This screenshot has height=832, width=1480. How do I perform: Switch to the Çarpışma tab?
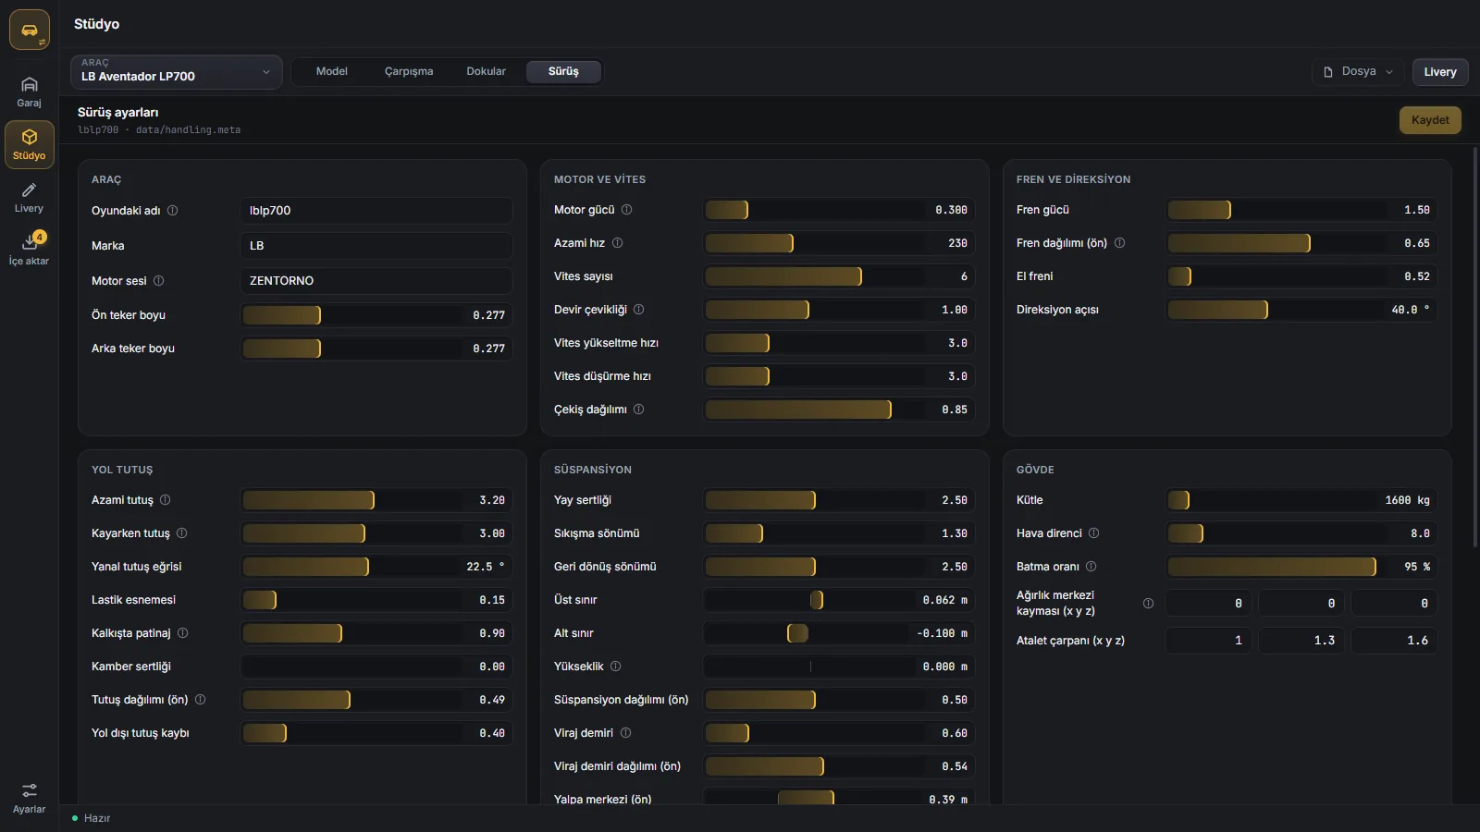[x=409, y=72]
